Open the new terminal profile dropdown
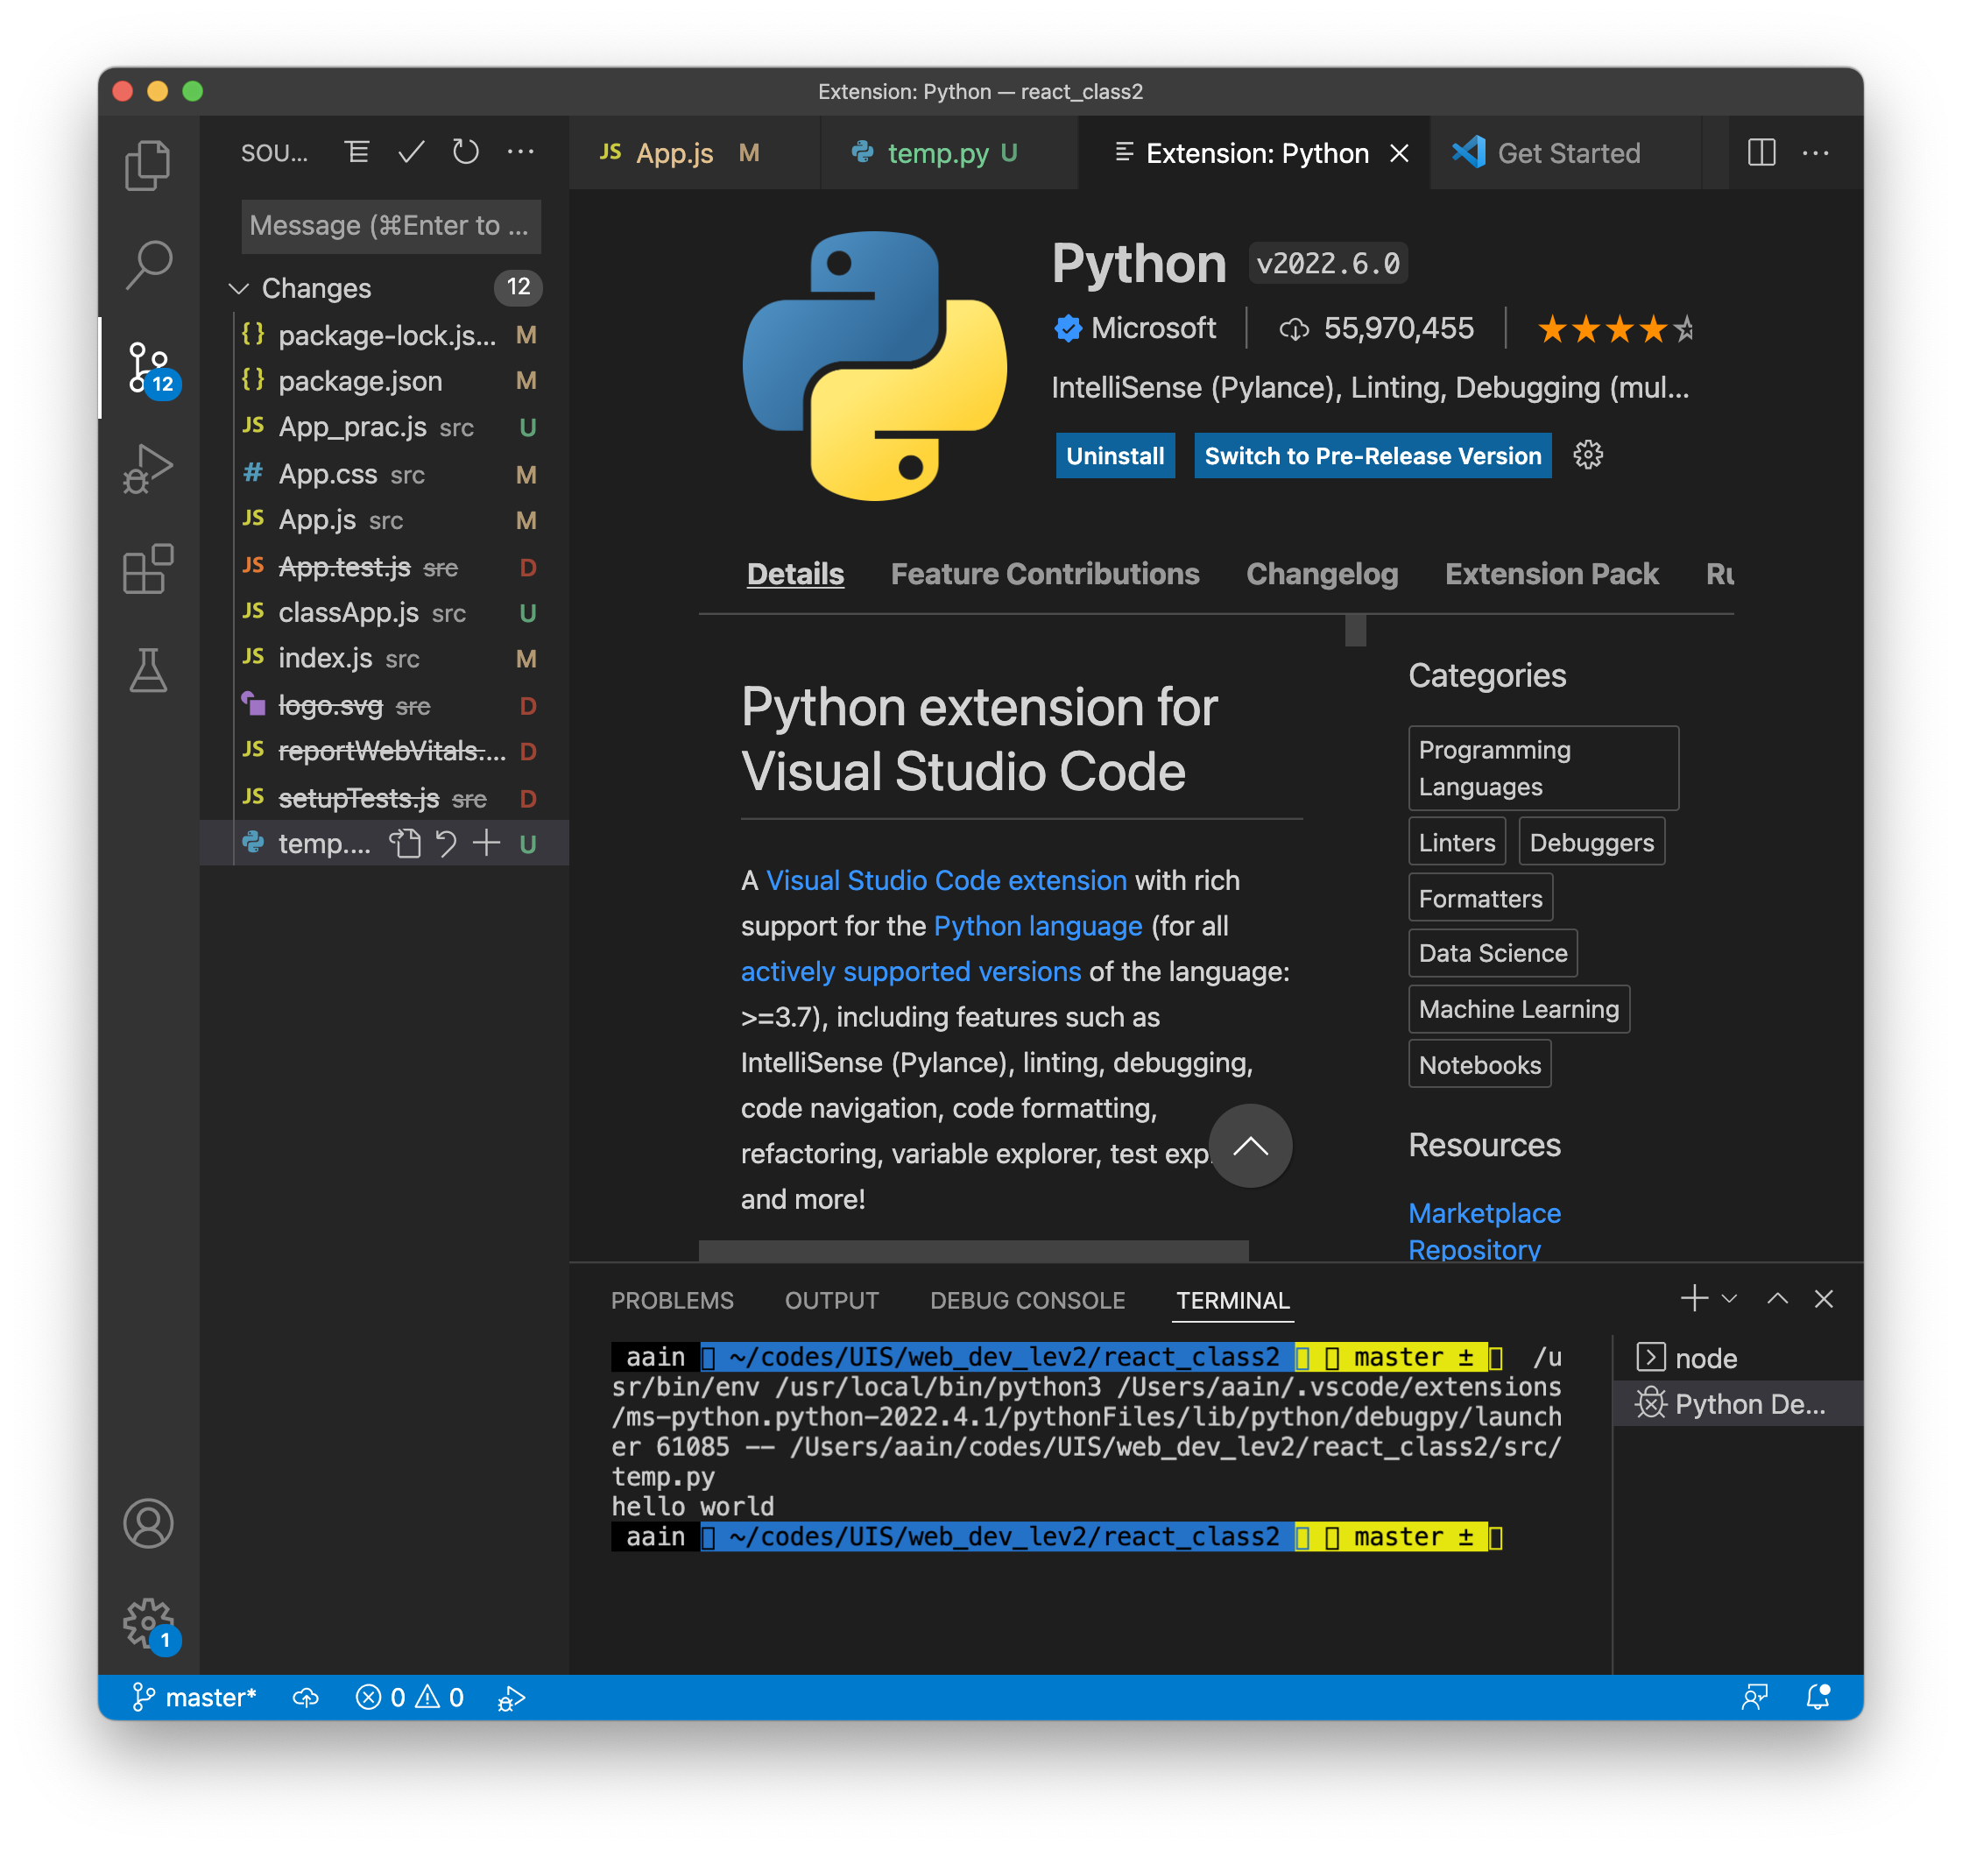Viewport: 1962px width, 1850px height. (x=1729, y=1298)
